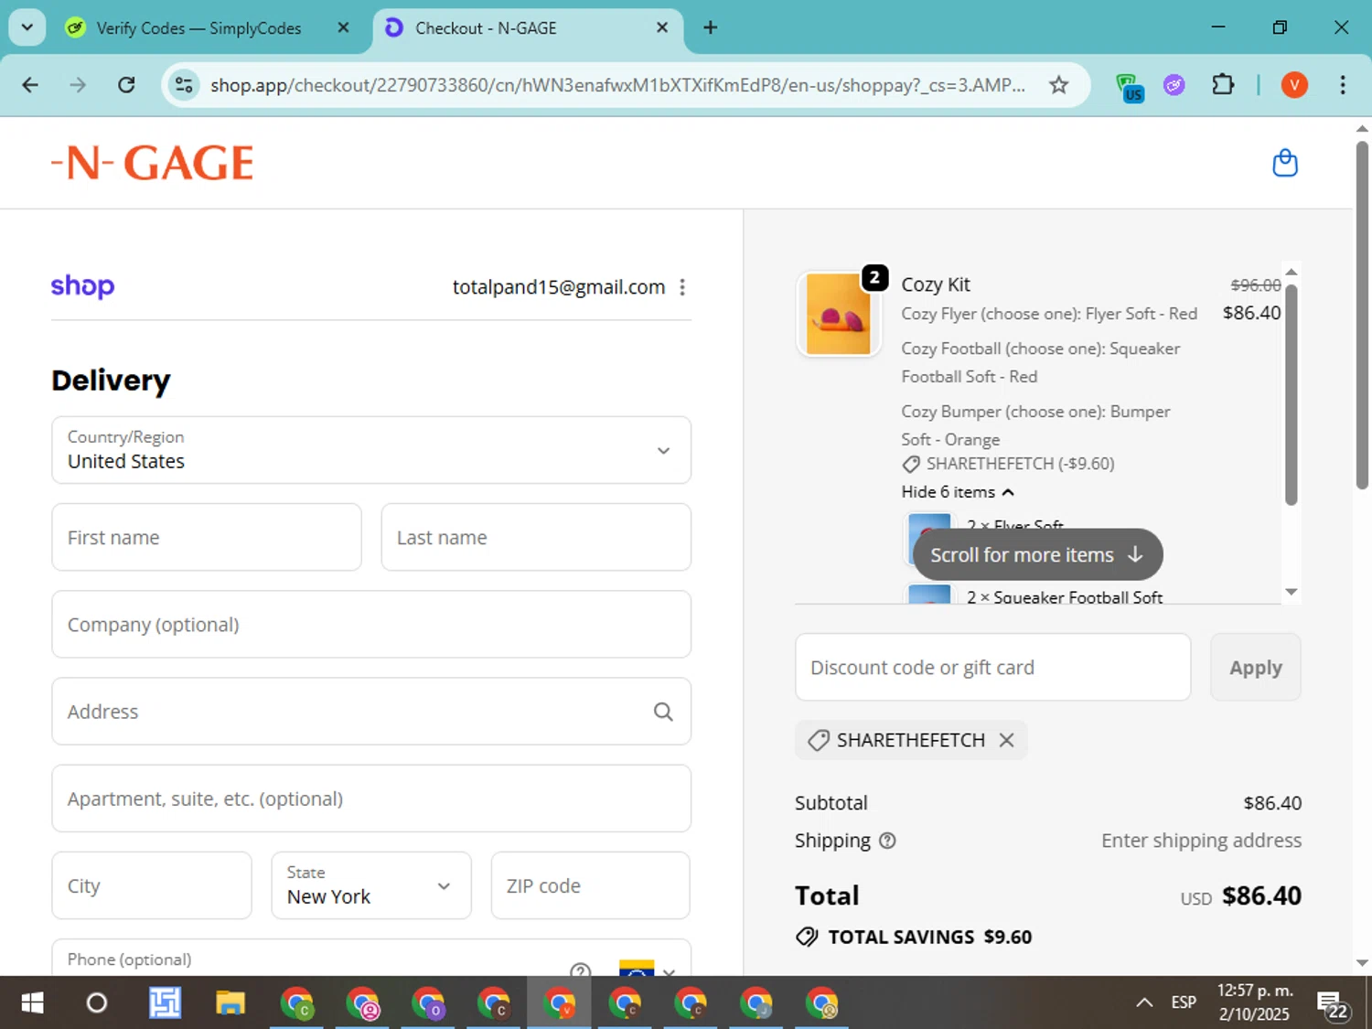Click the page vertical scrollbar thumb
The height and width of the screenshot is (1029, 1372).
coord(1362,316)
